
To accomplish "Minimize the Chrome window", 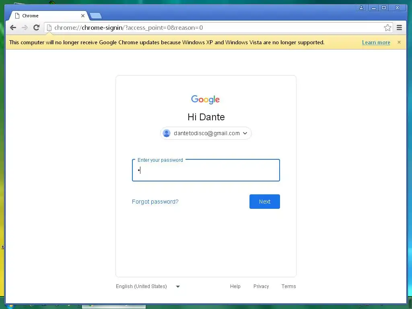I will point(373,8).
